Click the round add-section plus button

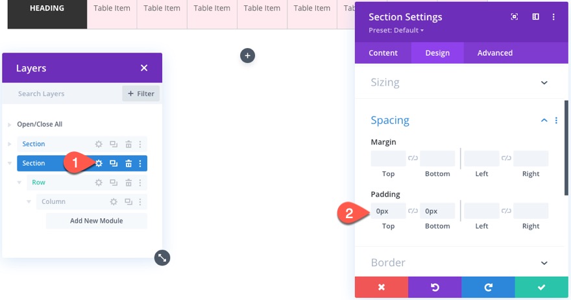[247, 56]
